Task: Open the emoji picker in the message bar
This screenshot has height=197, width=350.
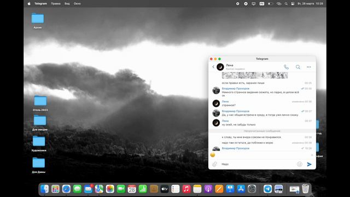Action: coord(299,164)
